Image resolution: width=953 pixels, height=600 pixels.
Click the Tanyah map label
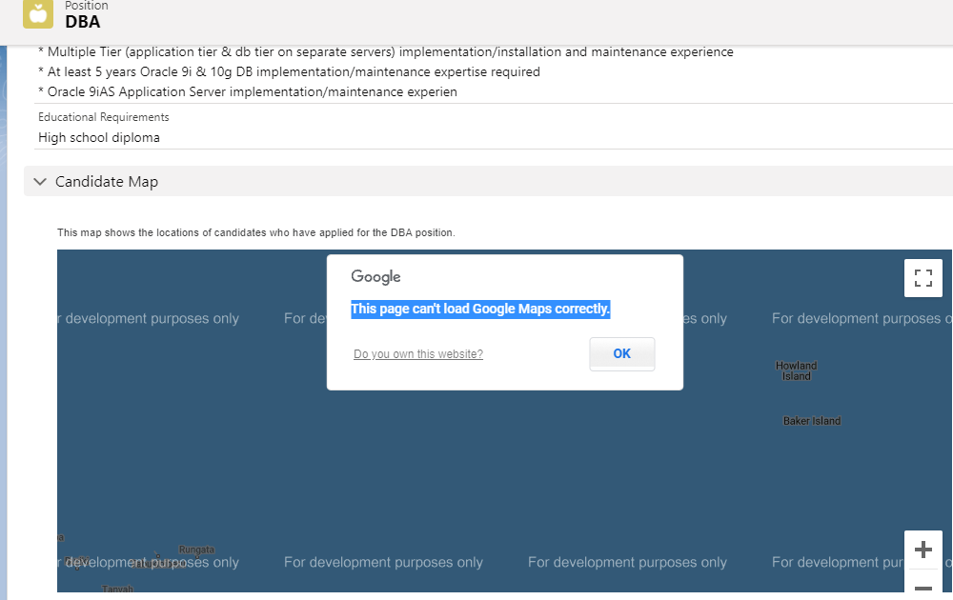click(x=118, y=590)
